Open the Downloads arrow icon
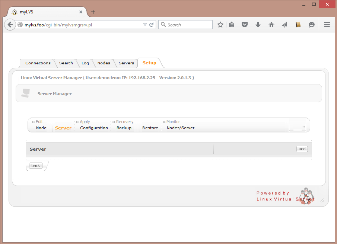Image resolution: width=337 pixels, height=244 pixels. (258, 25)
